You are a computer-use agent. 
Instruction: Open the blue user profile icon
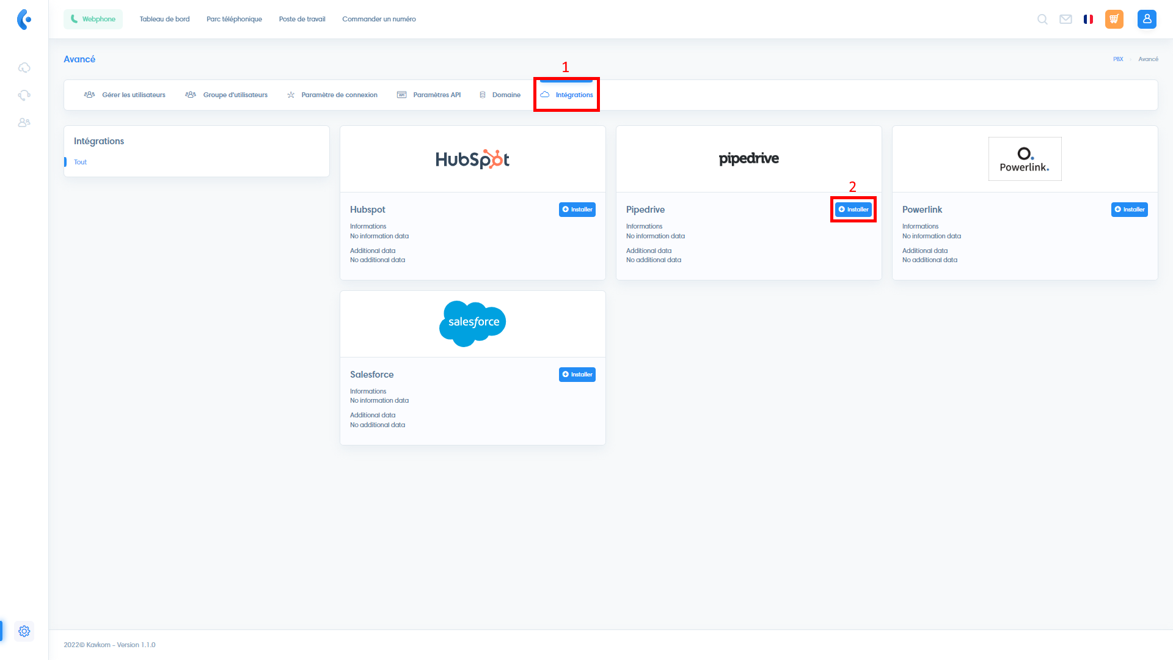pyautogui.click(x=1147, y=19)
